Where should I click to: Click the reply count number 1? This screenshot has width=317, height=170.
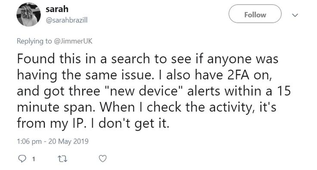coord(34,159)
